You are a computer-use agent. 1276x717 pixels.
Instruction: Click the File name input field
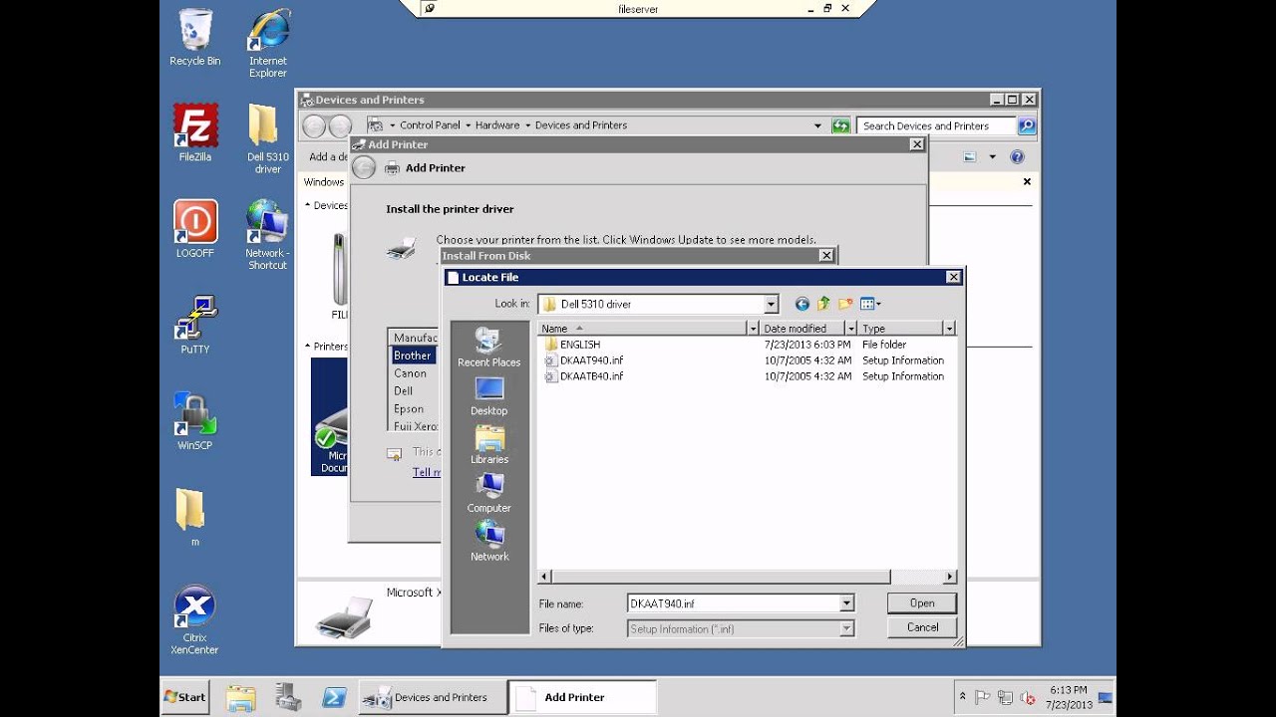coord(733,603)
